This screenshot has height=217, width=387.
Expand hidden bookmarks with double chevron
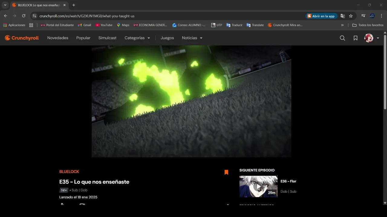tap(342, 25)
